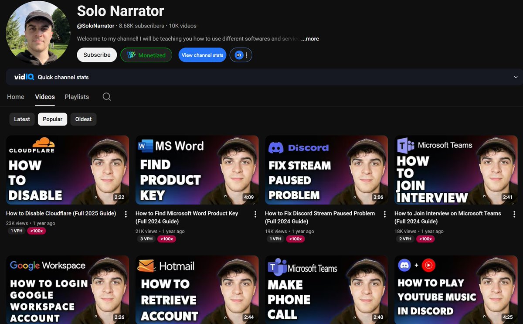Click the 3:06 duration on Discord thumbnail
523x324 pixels.
point(378,198)
